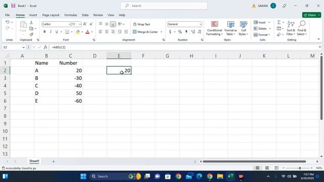Click the Fill Color bucket swatch
324x182 pixels.
[x=77, y=32]
